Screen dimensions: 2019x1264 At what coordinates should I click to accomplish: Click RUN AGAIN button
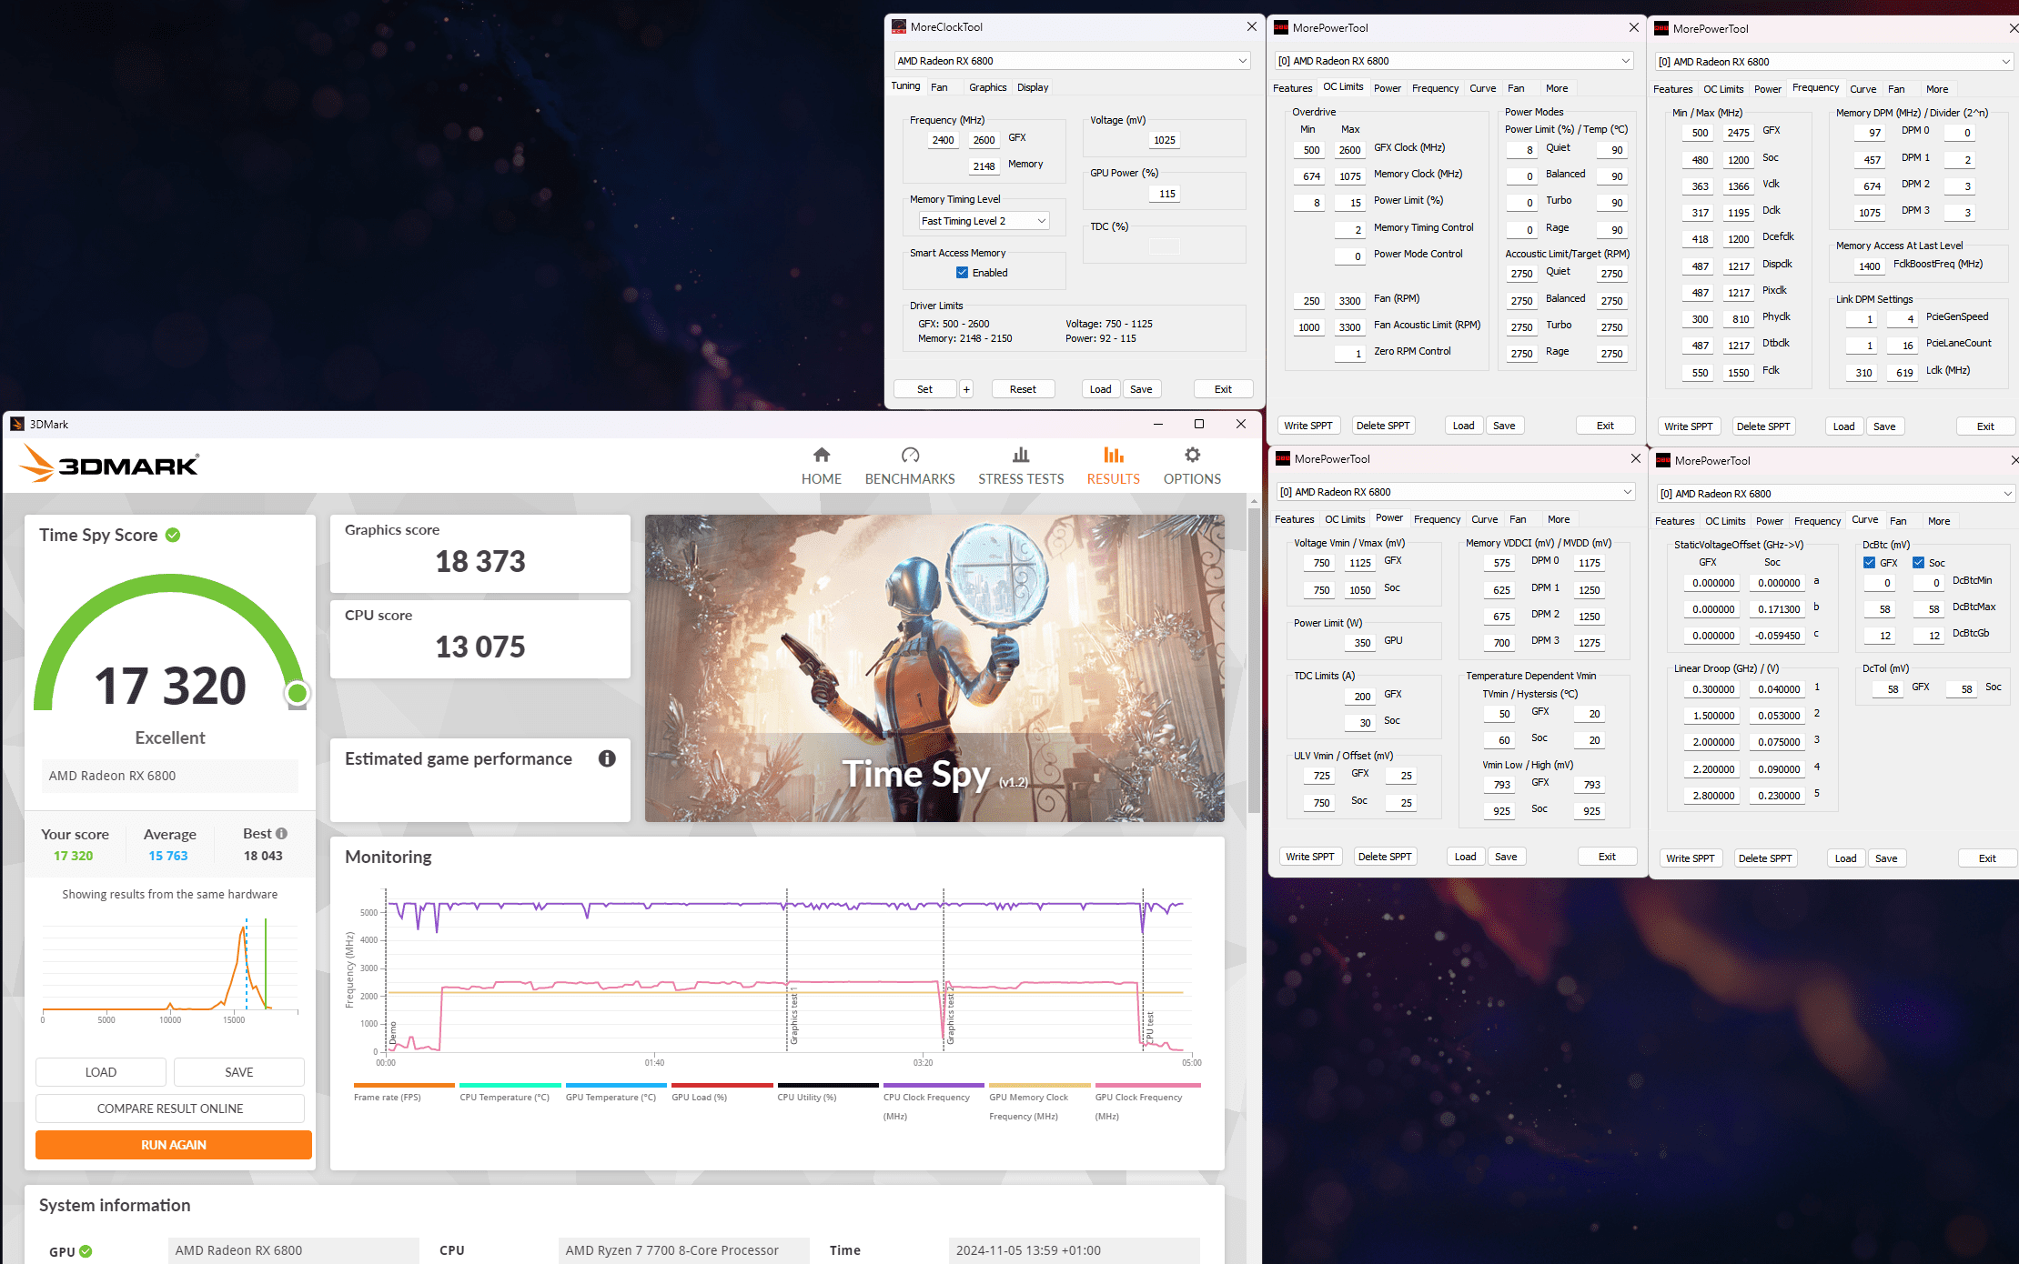point(173,1145)
